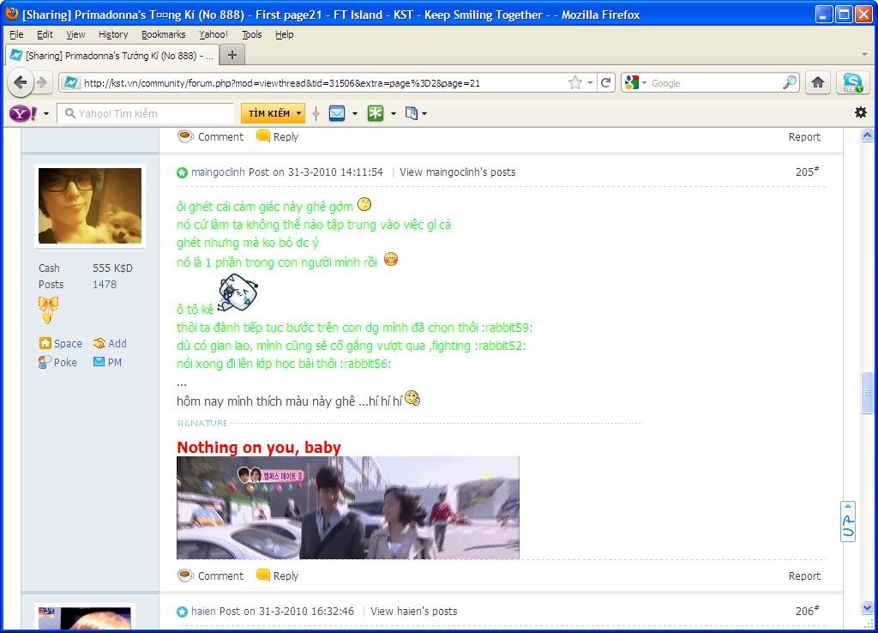Open the Help menu
Viewport: 878px width, 633px height.
click(x=285, y=34)
